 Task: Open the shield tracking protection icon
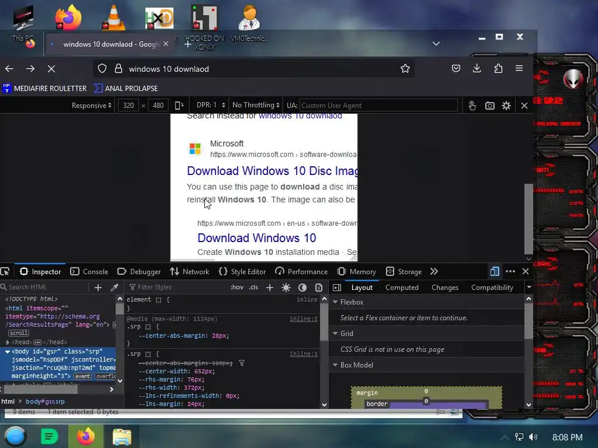[x=102, y=69]
